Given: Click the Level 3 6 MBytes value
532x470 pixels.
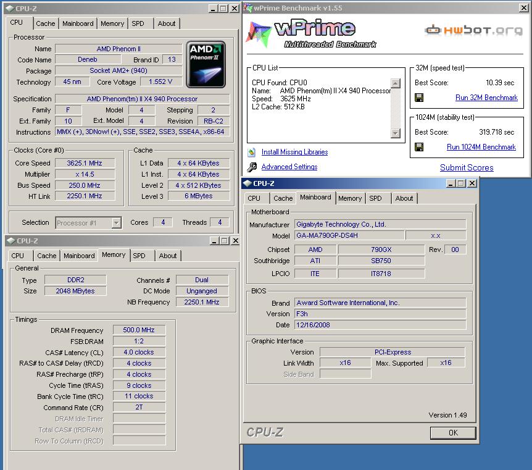Looking at the screenshot, I should (199, 196).
